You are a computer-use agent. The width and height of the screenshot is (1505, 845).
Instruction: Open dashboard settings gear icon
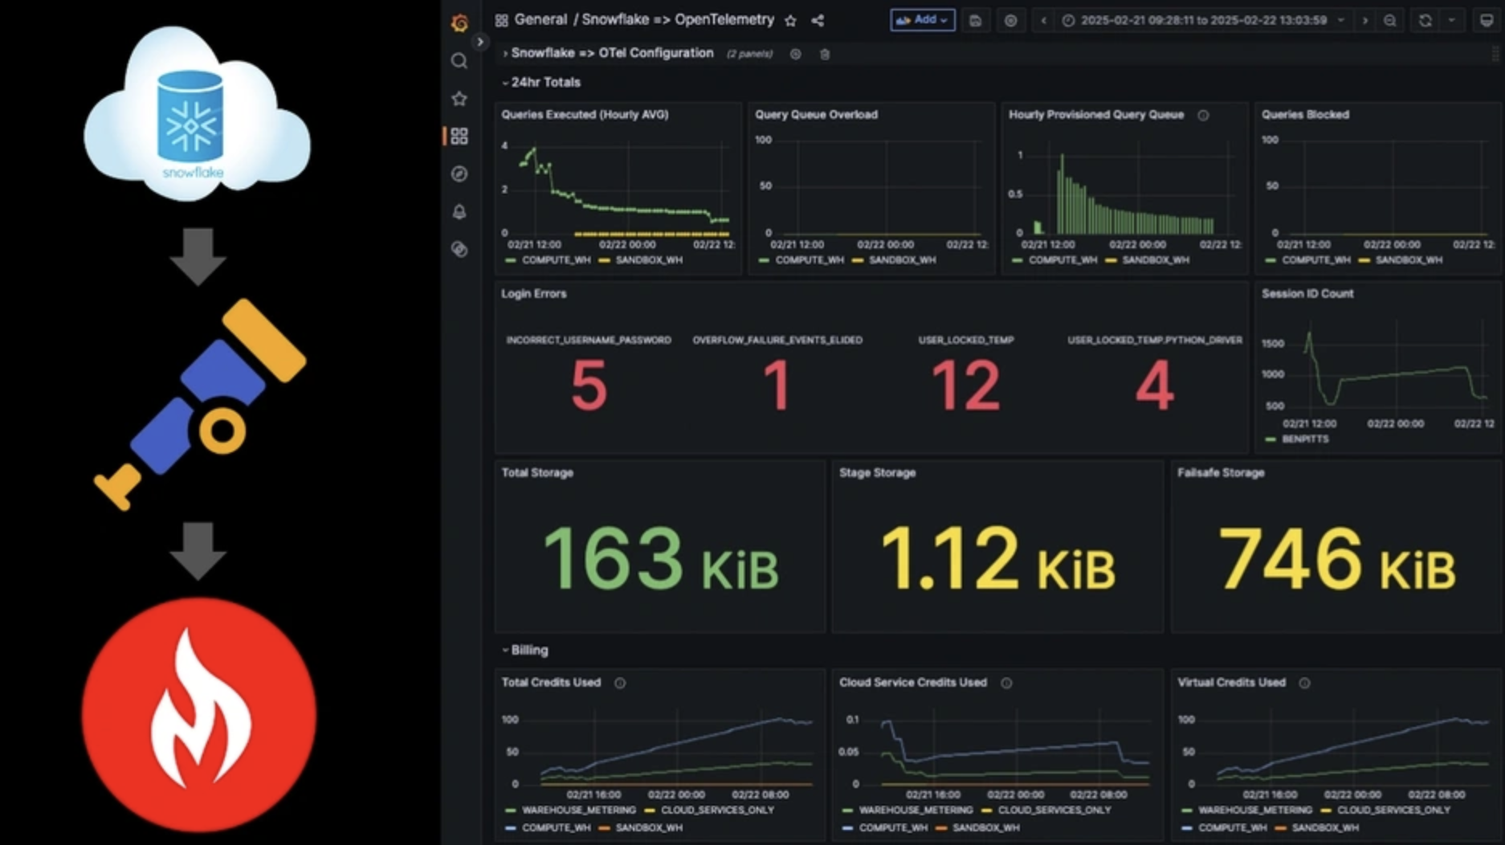(x=1010, y=21)
